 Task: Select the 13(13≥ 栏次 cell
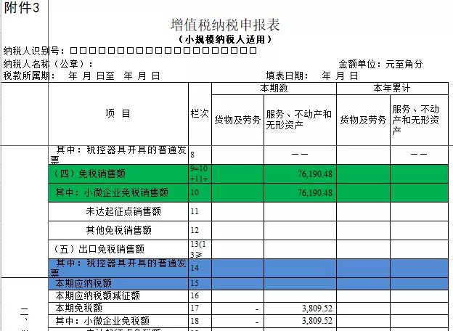(200, 249)
